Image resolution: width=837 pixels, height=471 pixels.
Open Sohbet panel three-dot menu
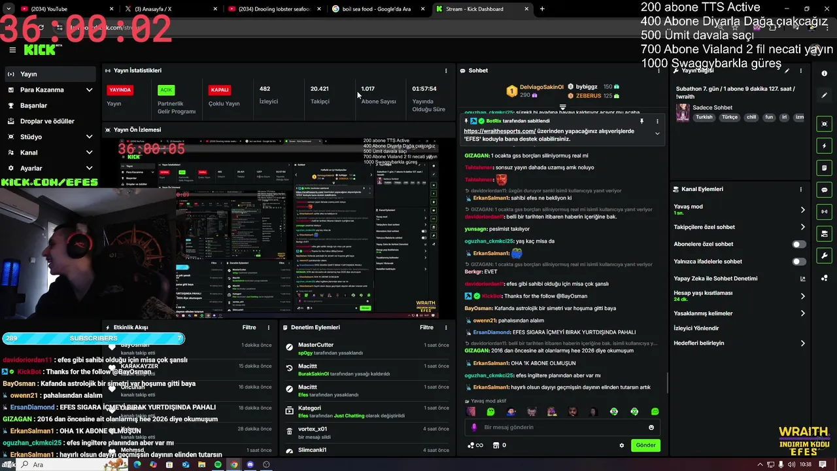tap(658, 71)
